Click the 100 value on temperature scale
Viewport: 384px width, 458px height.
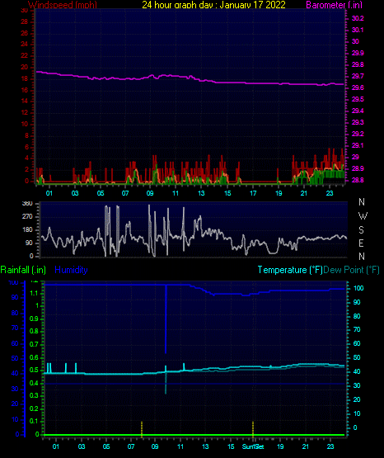coord(358,288)
